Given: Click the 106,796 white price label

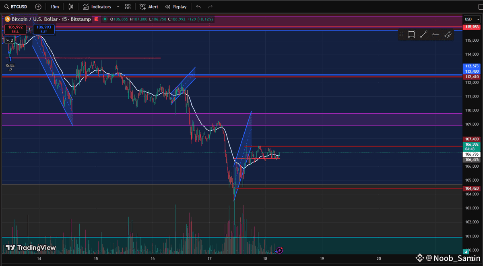Looking at the screenshot, I should click(x=471, y=154).
